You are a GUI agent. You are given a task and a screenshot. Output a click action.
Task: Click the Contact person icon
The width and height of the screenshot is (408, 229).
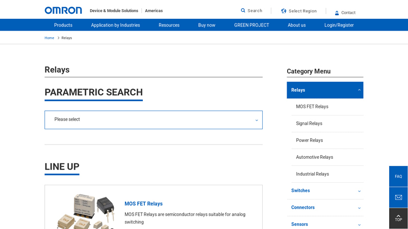(x=337, y=13)
